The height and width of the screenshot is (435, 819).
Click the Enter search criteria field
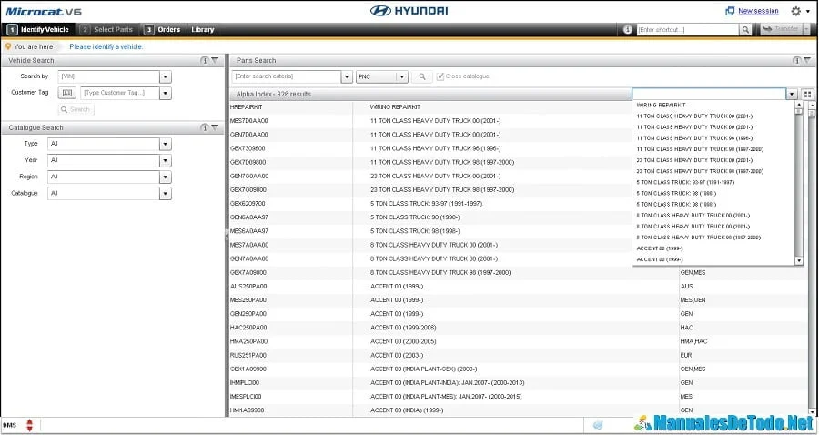(x=287, y=76)
